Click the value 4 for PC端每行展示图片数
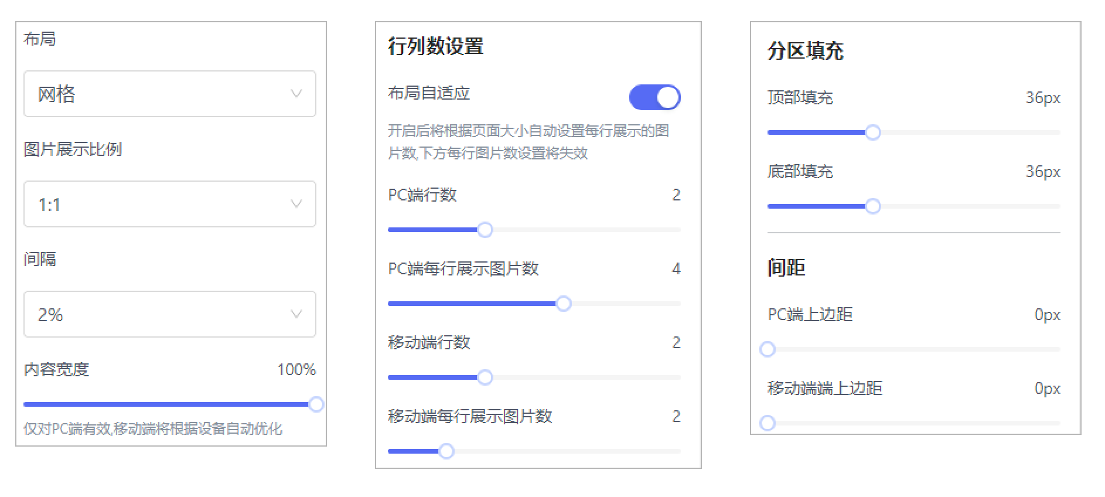Screen dimensions: 1105x497 pos(676,268)
